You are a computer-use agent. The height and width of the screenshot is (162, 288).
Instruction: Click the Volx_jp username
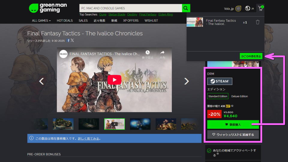click(229, 9)
